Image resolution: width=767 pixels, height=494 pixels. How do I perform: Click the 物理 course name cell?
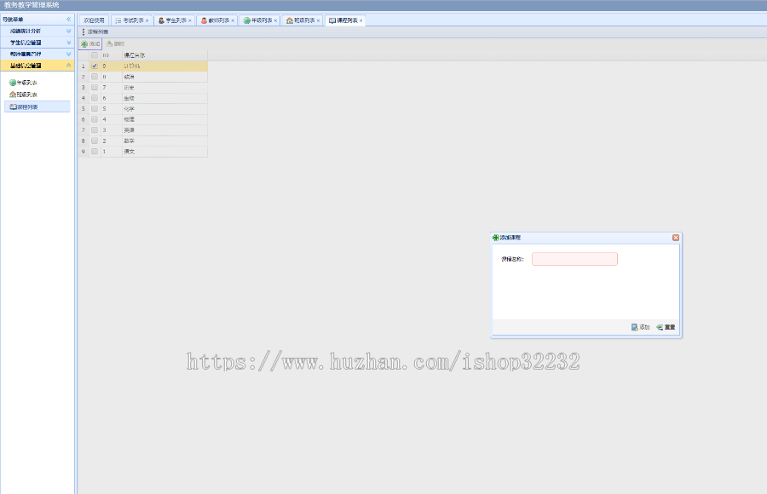tap(164, 119)
